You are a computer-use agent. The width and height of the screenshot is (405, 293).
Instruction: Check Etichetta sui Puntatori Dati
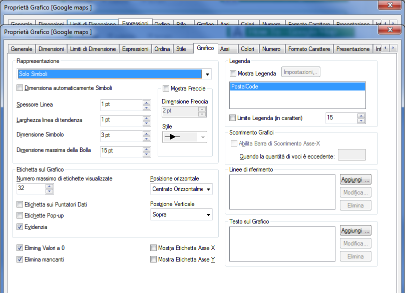click(x=20, y=204)
